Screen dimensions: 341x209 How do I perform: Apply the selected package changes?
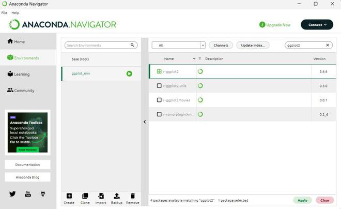302,200
